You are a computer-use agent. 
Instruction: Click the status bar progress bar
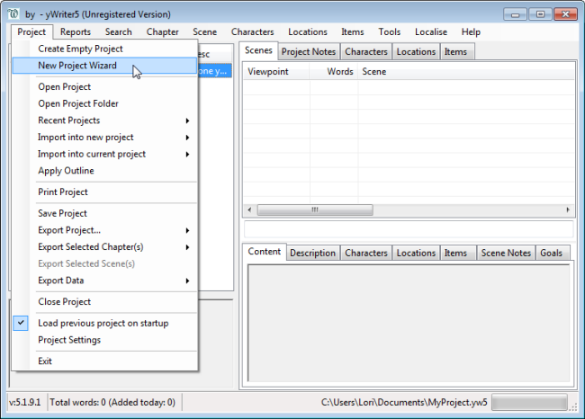pyautogui.click(x=529, y=403)
